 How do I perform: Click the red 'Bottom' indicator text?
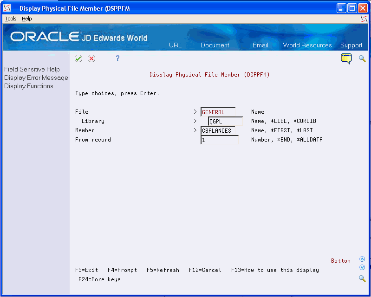click(x=341, y=261)
